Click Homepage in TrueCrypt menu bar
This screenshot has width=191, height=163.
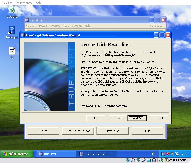click(x=156, y=26)
